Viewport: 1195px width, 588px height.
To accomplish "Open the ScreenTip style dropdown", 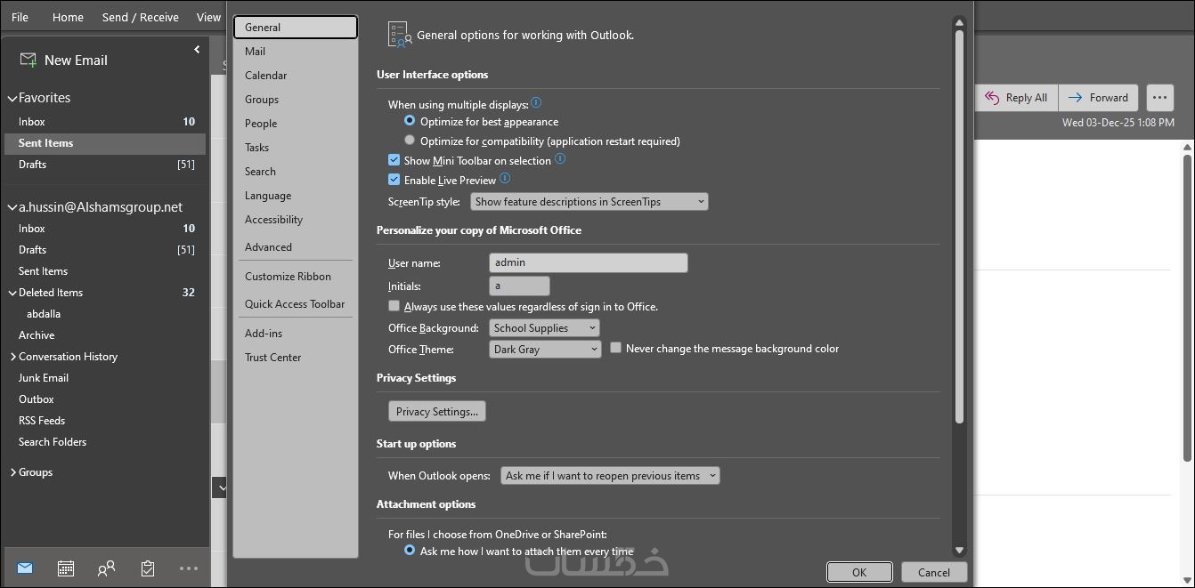I will click(x=589, y=202).
